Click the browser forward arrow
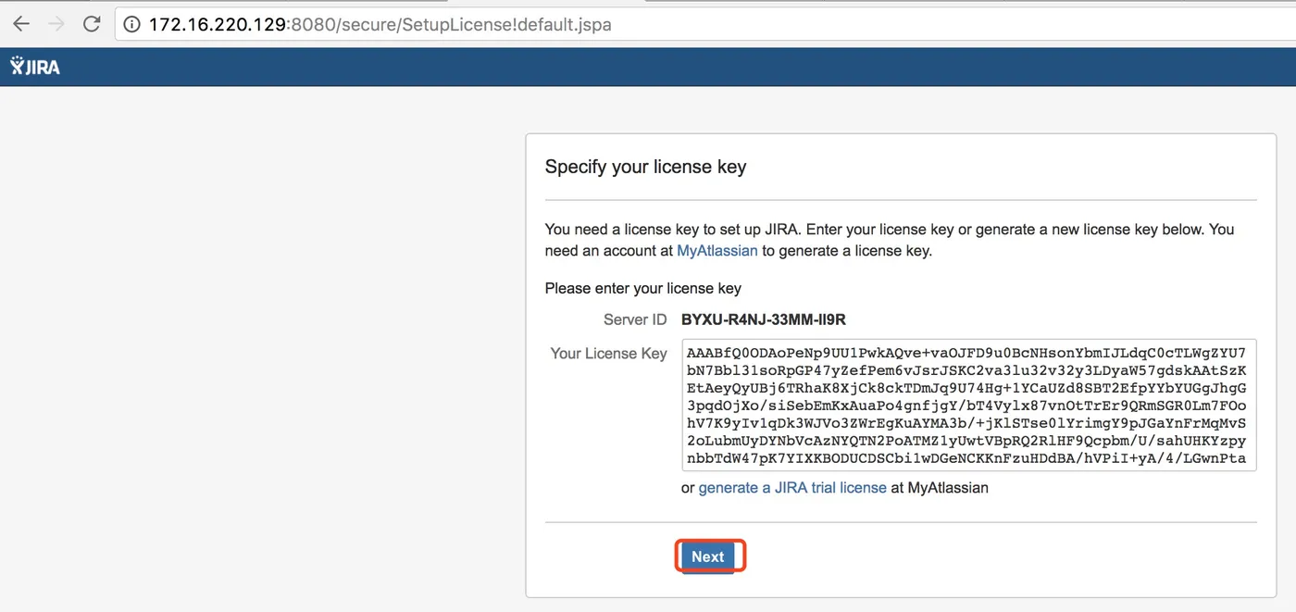Viewport: 1296px width, 612px height. [56, 25]
